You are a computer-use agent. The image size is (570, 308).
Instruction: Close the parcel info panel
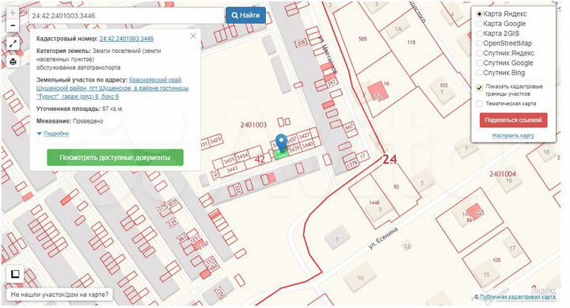193,36
